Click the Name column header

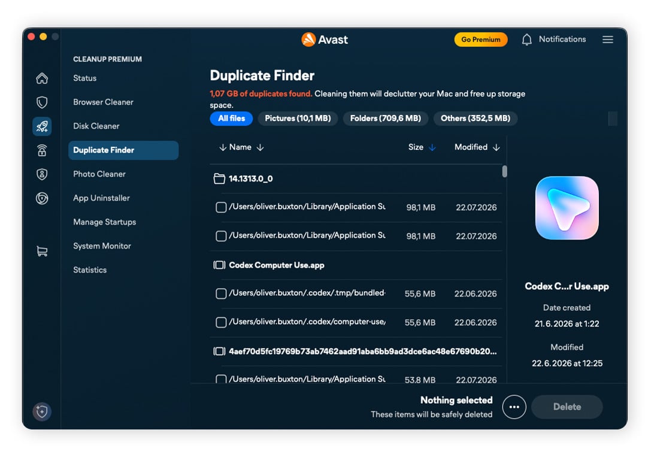(240, 147)
